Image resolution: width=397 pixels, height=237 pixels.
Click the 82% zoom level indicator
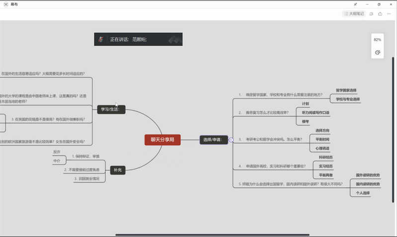coord(377,39)
